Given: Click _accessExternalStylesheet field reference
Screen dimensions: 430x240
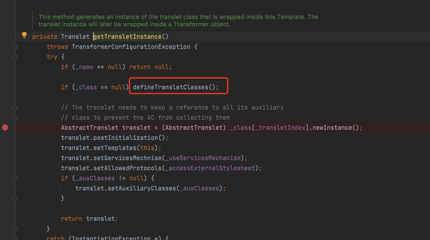Looking at the screenshot, I should tap(210, 168).
